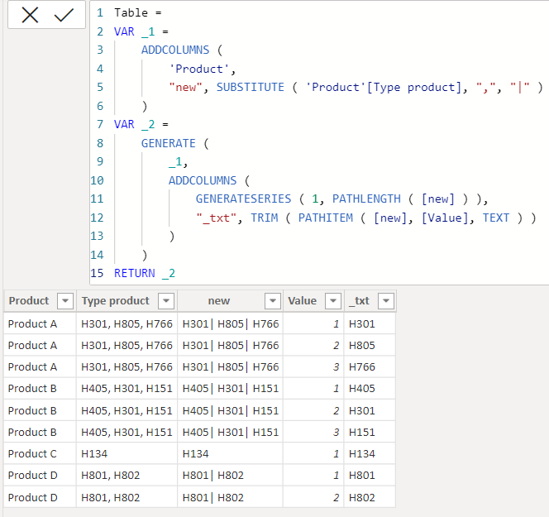Viewport: 549px width, 517px height.
Task: Select Product B cell in the H151 row
Action: (x=40, y=433)
